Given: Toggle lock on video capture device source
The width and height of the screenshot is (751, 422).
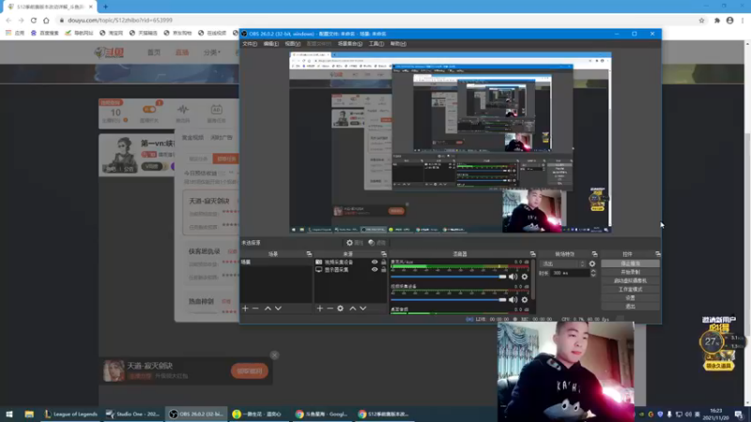Looking at the screenshot, I should [x=383, y=263].
